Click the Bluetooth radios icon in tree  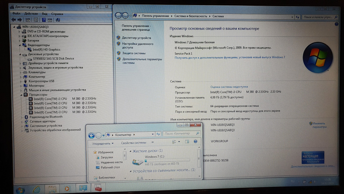pyautogui.click(x=26, y=117)
